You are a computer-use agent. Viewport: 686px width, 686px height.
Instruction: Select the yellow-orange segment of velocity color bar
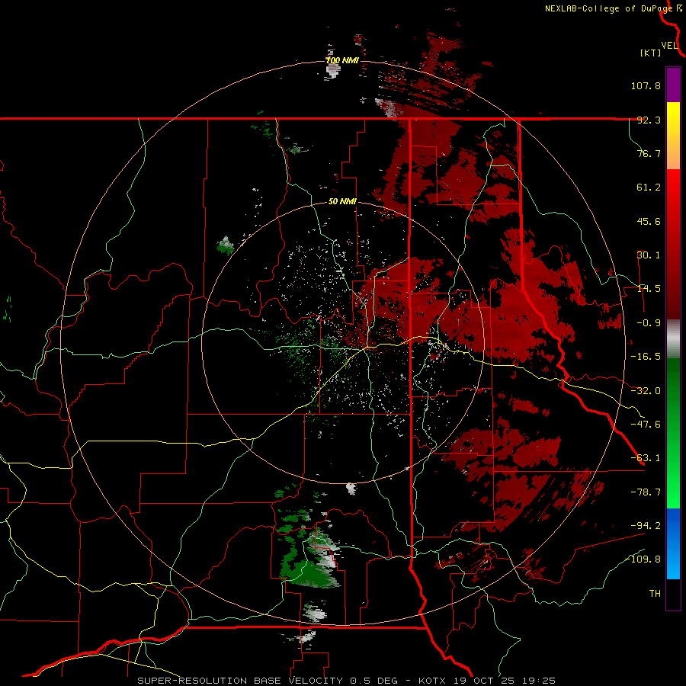673,136
